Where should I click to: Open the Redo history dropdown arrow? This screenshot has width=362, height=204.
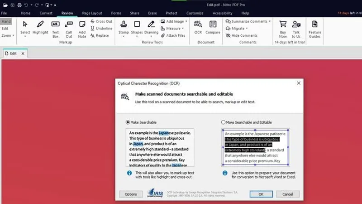tap(42, 5)
